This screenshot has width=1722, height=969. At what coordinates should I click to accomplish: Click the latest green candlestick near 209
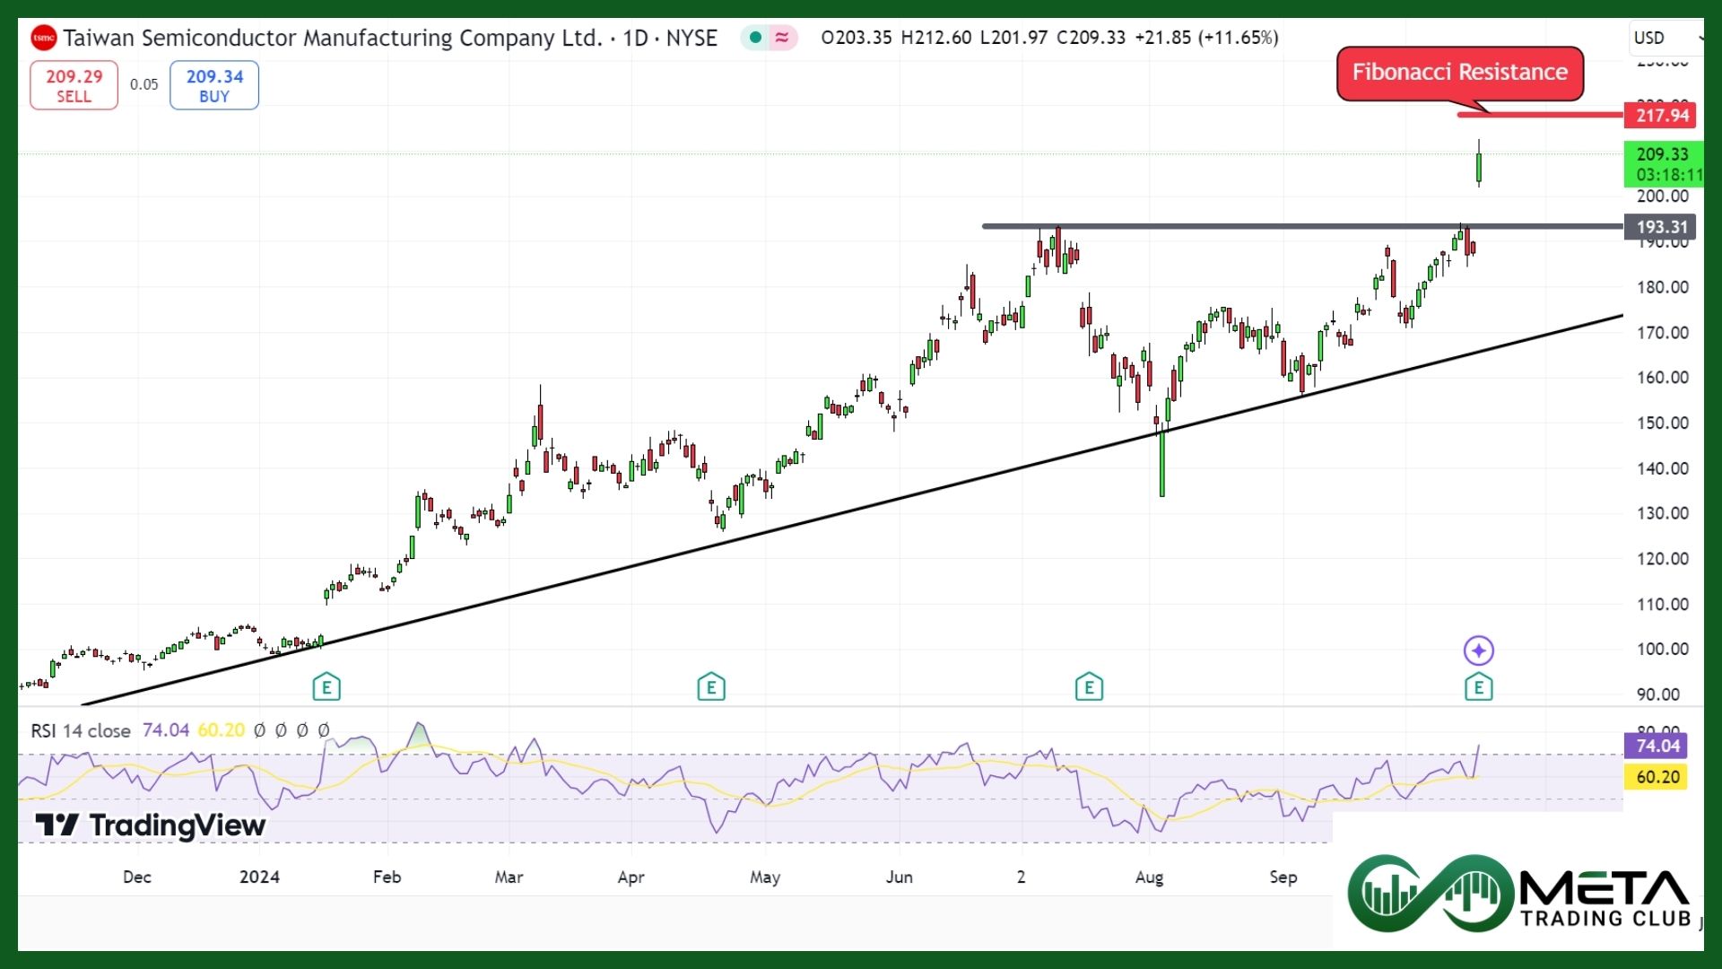point(1478,166)
